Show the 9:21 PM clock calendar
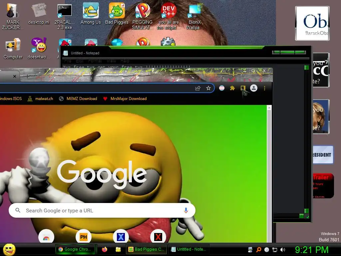The width and height of the screenshot is (341, 256). coord(311,249)
